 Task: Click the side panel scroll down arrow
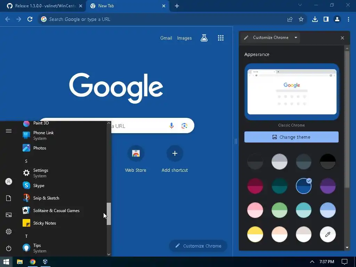[x=347, y=248]
